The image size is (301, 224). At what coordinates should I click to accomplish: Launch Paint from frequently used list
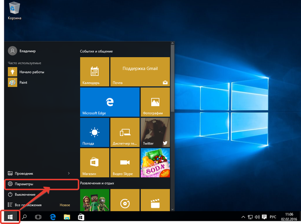click(x=18, y=82)
